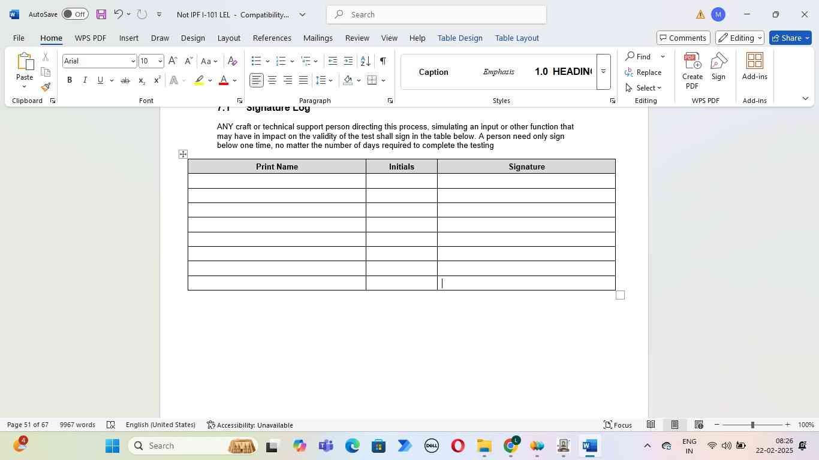
Task: Open the Editing mode dropdown
Action: coord(739,38)
